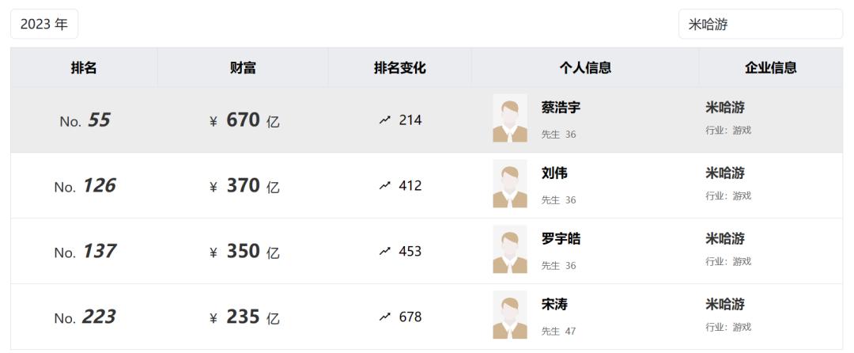
Task: Click the trend arrow icon beside 214
Action: [385, 120]
